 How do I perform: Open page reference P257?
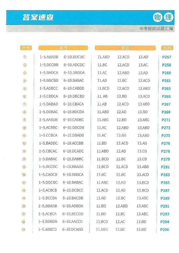point(167,57)
